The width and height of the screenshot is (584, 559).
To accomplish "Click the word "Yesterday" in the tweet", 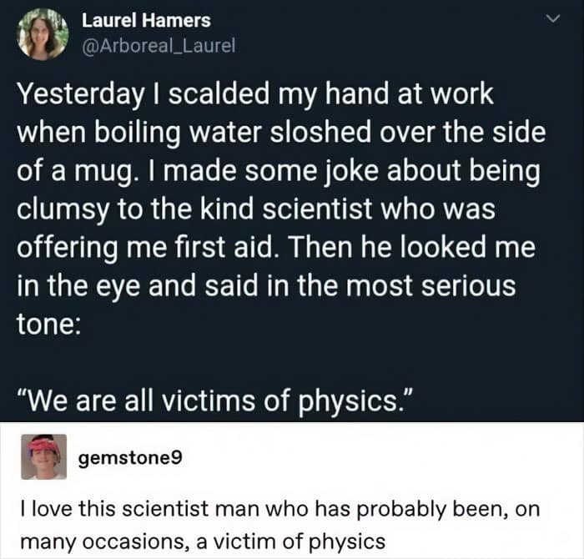I will click(x=80, y=94).
